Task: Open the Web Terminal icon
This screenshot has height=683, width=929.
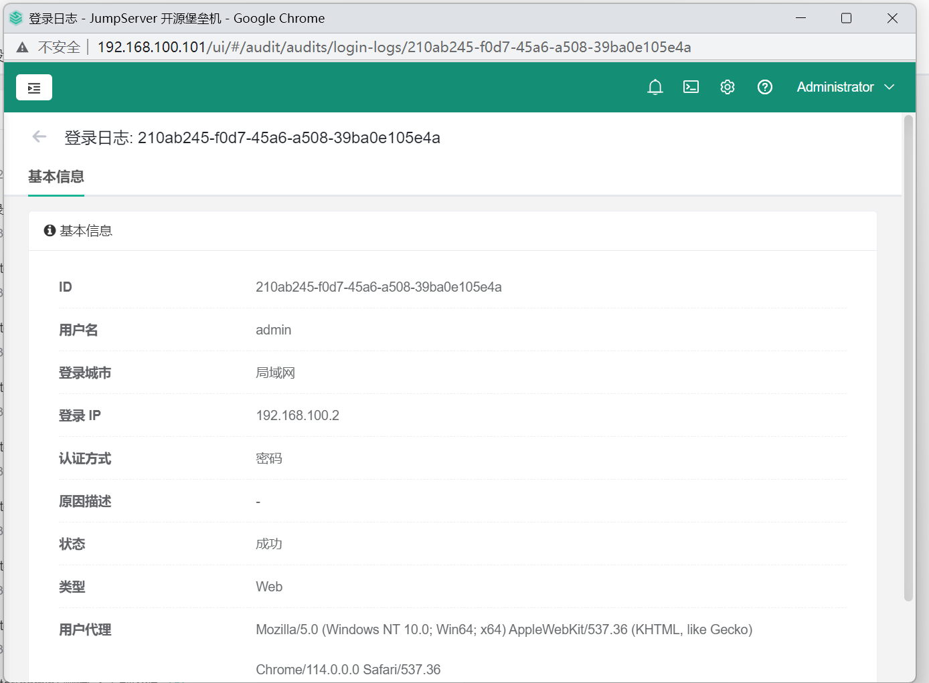Action: (691, 87)
